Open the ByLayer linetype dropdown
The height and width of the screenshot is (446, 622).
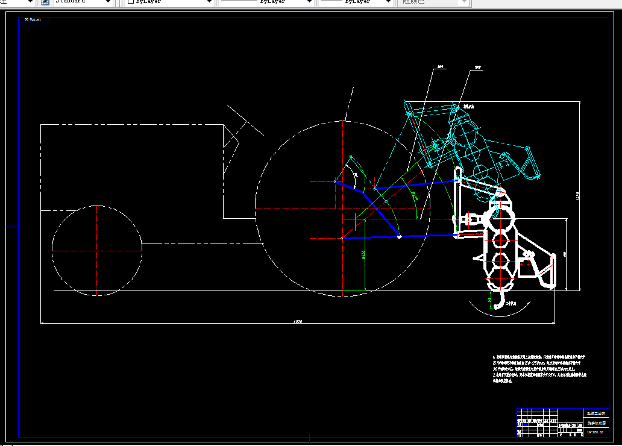266,2
